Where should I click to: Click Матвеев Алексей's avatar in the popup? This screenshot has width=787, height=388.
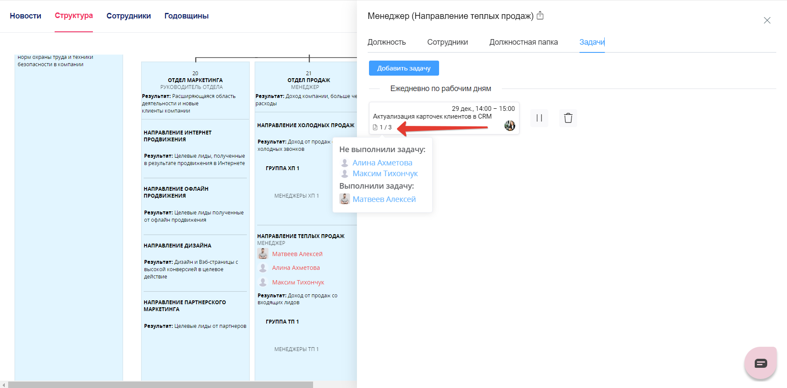tap(344, 199)
